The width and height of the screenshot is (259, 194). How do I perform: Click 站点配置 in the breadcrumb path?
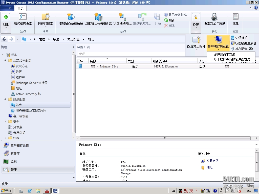coord(73,39)
